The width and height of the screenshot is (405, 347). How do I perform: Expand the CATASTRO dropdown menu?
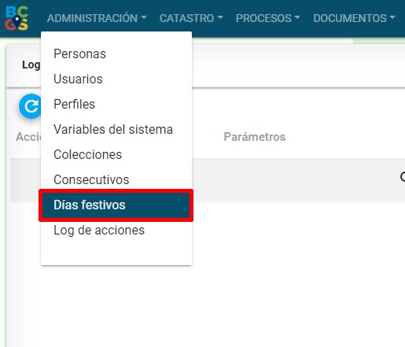(x=191, y=18)
